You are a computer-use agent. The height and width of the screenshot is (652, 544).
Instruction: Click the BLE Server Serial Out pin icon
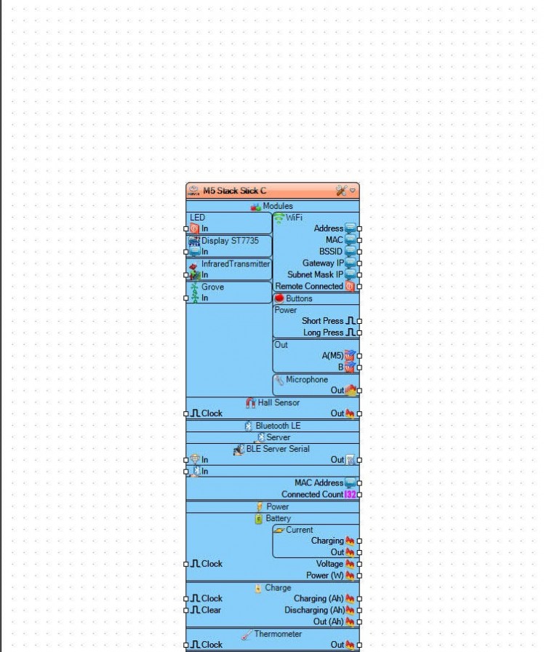[x=351, y=460]
